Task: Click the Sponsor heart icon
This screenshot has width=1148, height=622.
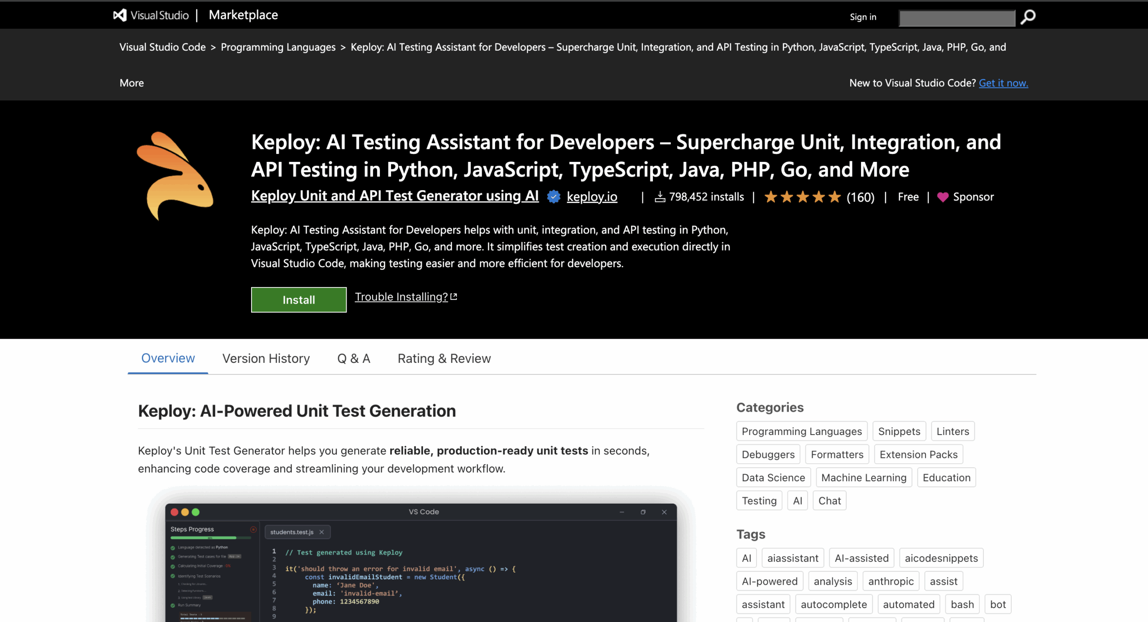Action: click(943, 197)
